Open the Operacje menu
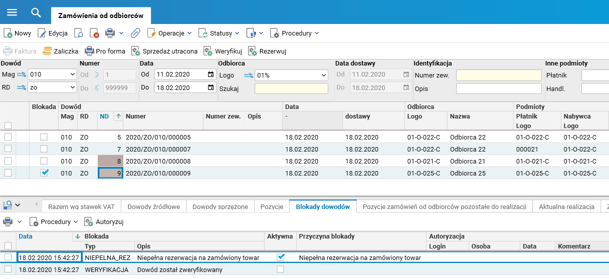This screenshot has height=279, width=609. point(169,33)
